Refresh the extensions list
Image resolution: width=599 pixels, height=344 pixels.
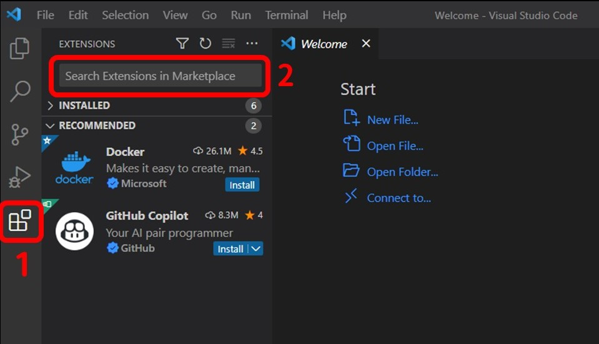(x=205, y=44)
